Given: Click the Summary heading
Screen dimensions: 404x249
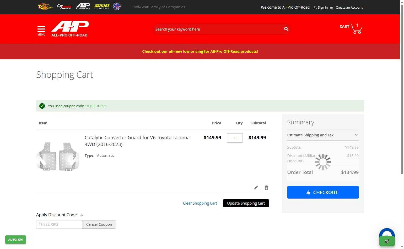Looking at the screenshot, I should click(x=301, y=122).
